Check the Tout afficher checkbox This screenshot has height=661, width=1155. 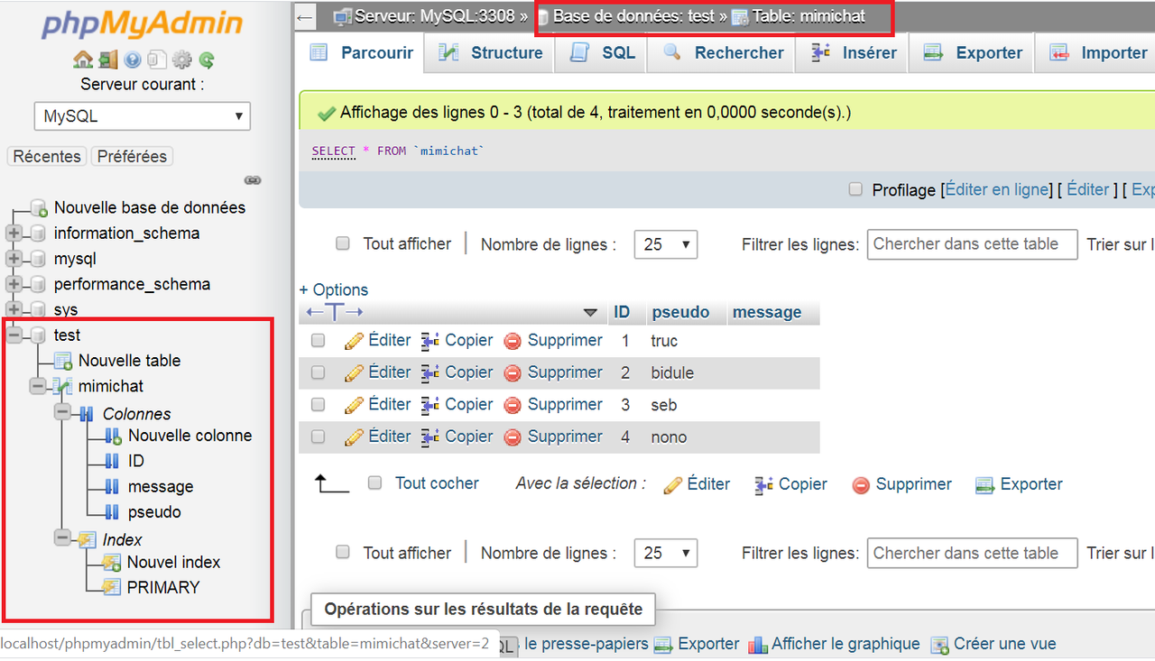click(x=343, y=243)
